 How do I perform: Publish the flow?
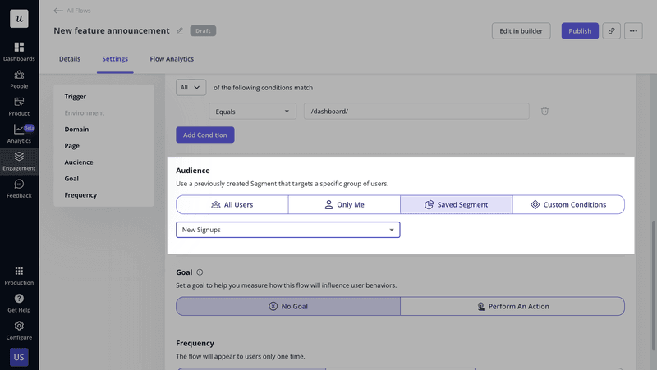(580, 31)
